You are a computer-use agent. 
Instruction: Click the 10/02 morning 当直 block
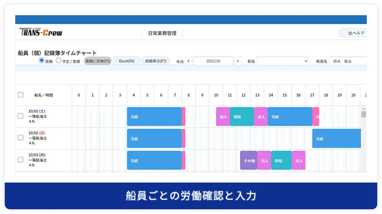154,138
